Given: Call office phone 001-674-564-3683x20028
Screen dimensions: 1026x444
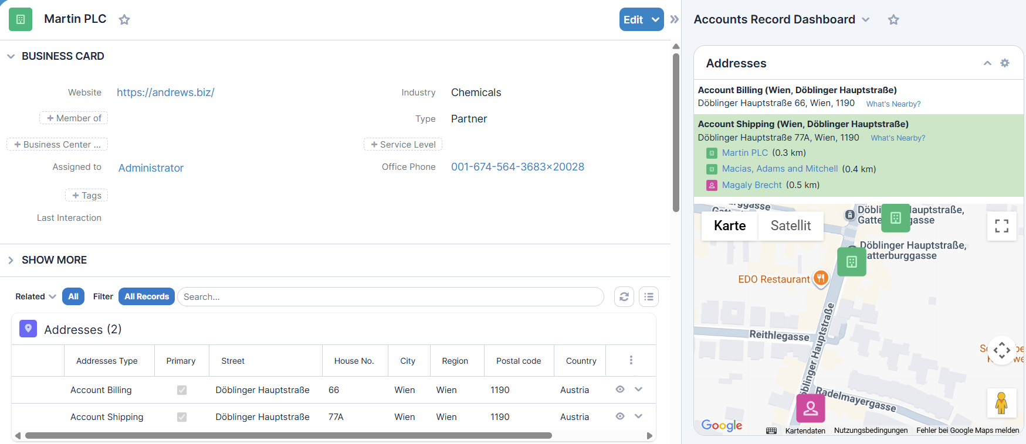Looking at the screenshot, I should [x=517, y=167].
